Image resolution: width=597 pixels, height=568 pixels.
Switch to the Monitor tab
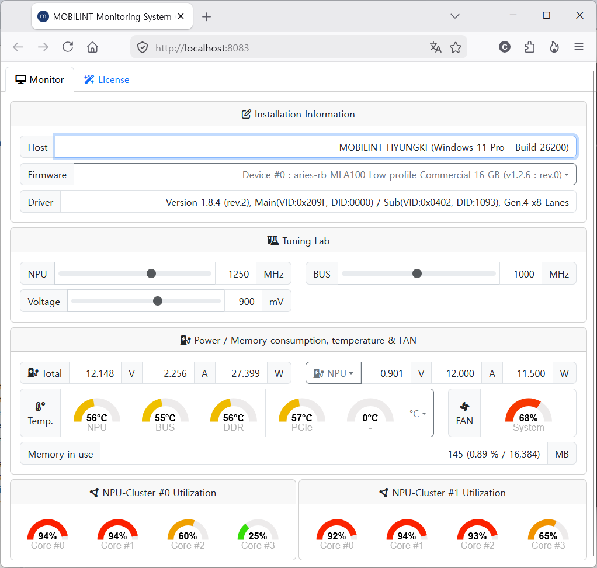click(x=40, y=79)
